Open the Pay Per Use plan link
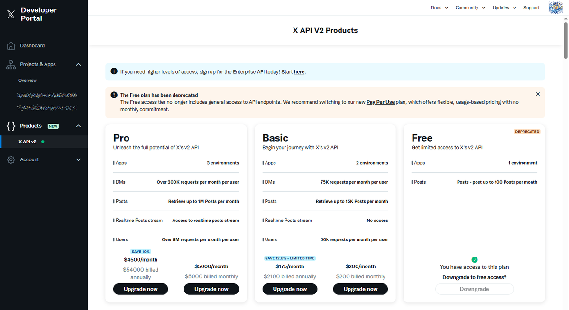Viewport: 569px width, 310px height. coord(380,102)
